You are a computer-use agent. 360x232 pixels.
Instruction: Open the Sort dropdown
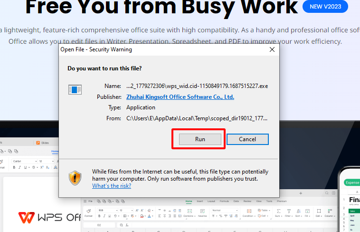[298, 213]
